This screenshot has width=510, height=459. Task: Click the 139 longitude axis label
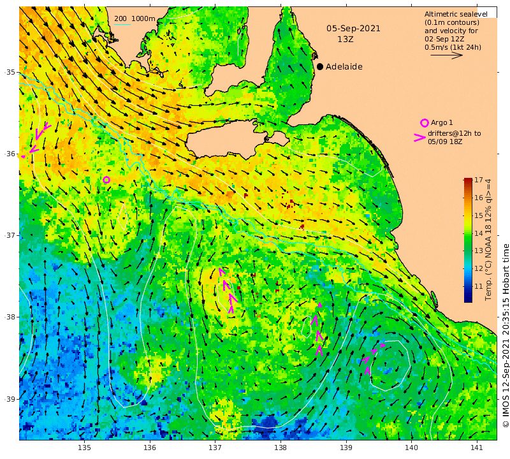pos(346,448)
